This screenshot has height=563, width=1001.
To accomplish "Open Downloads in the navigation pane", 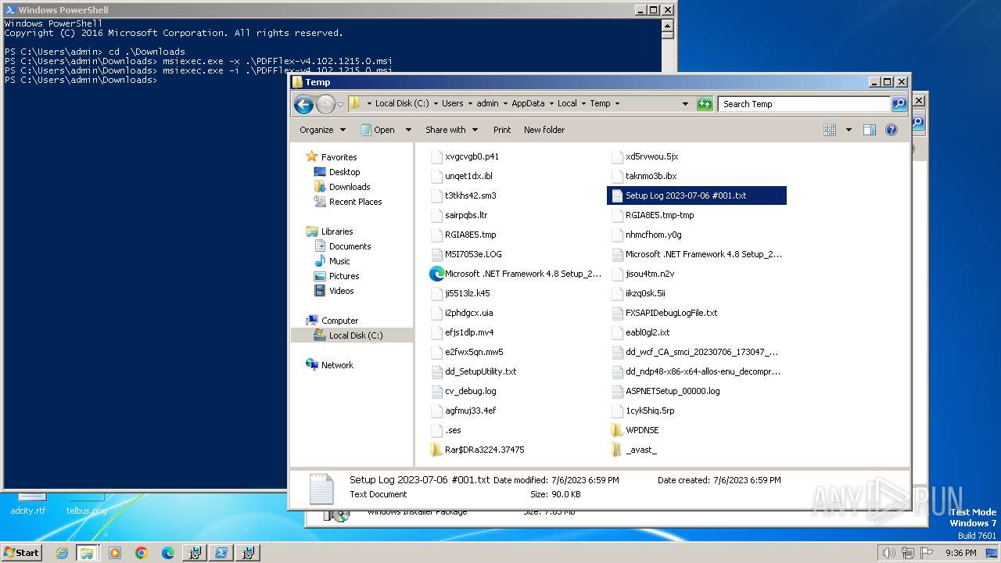I will [350, 187].
